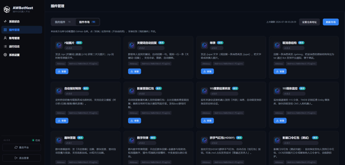Click the 举牌 plugin icon

click(x=204, y=45)
